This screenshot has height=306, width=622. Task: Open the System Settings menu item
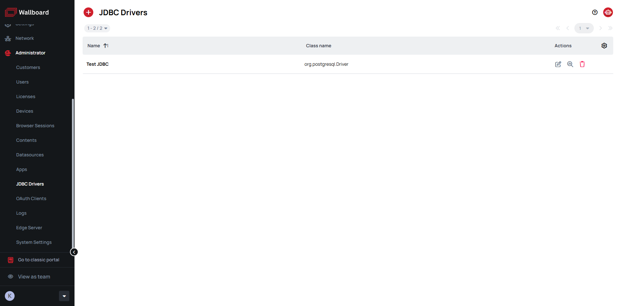point(34,242)
